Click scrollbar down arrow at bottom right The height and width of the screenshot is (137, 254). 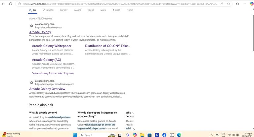pos(253,129)
